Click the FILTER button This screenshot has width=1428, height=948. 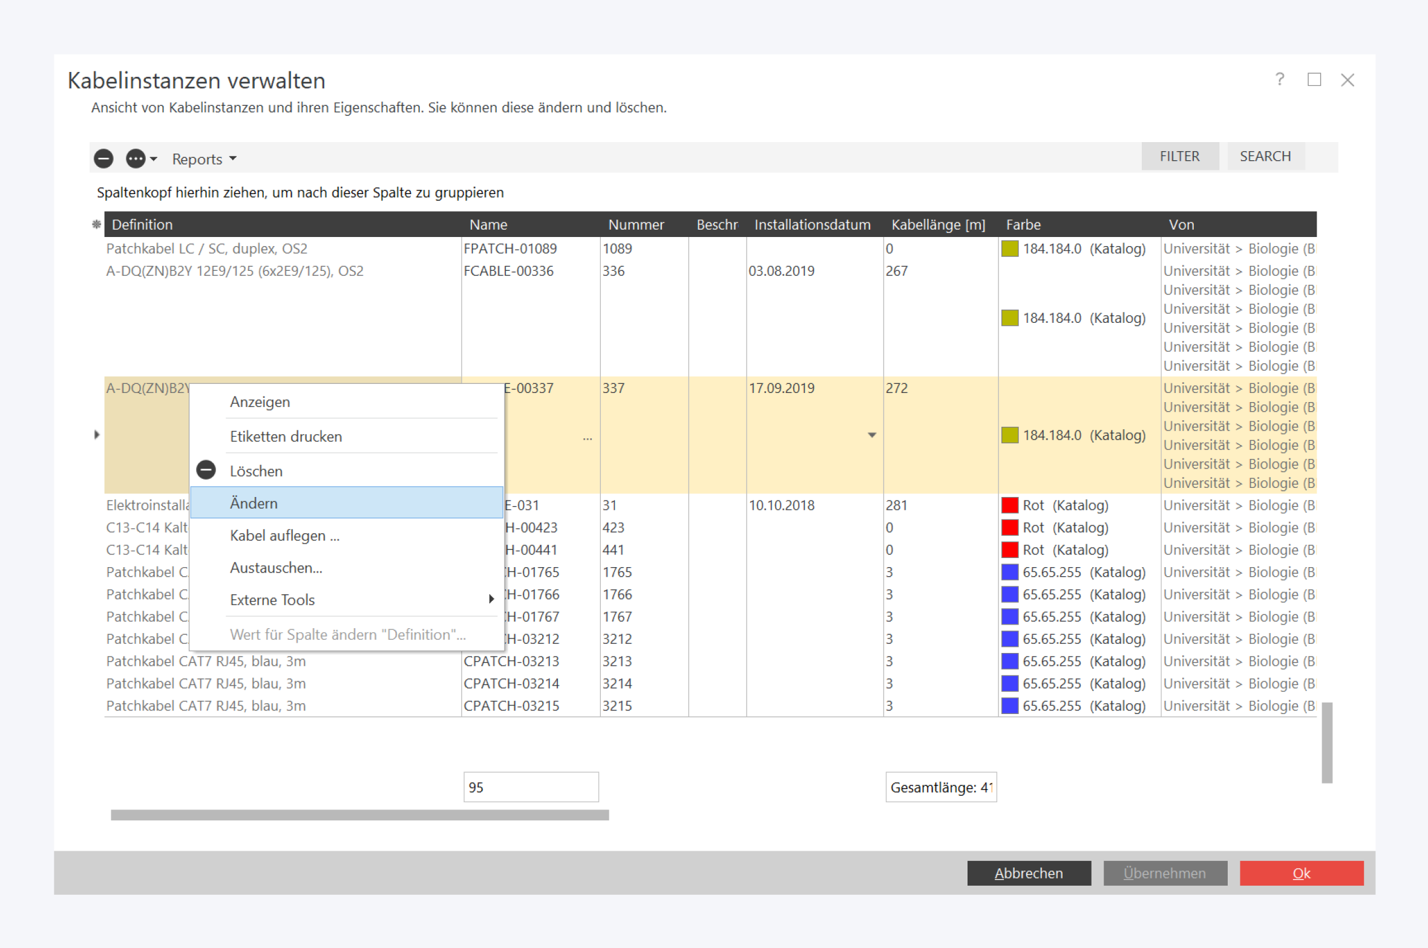tap(1179, 157)
